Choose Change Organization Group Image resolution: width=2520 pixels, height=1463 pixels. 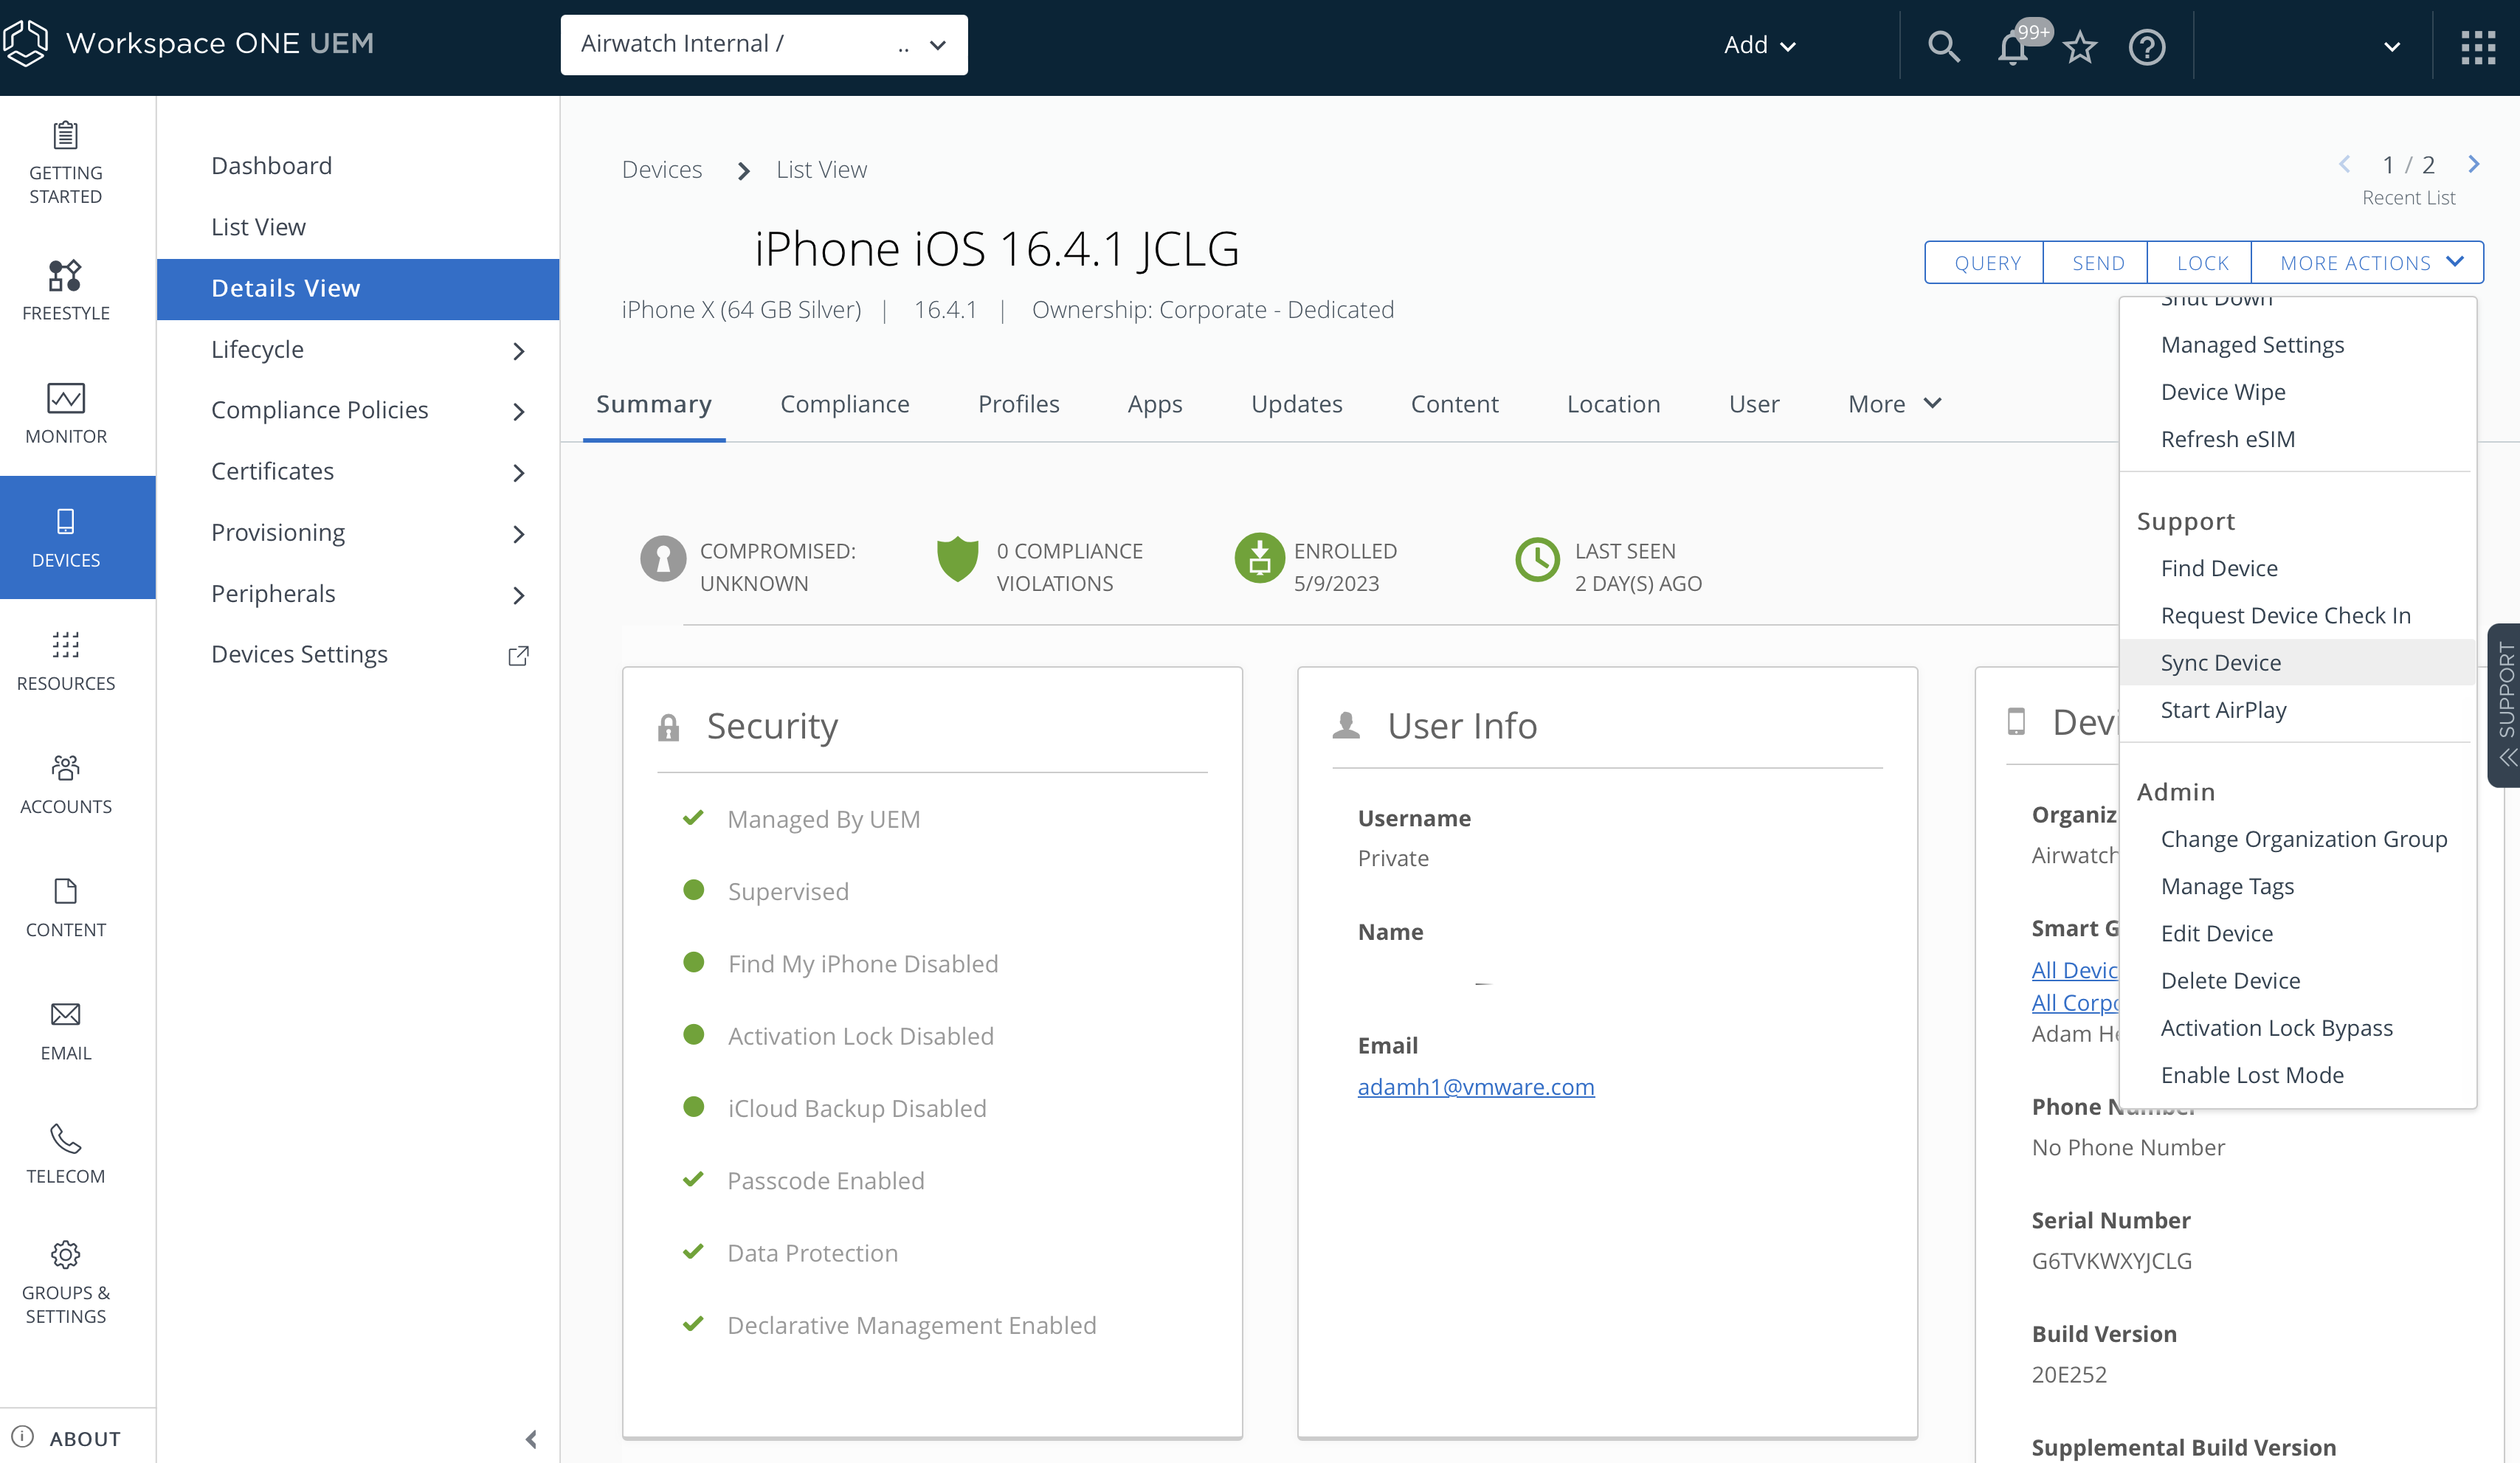point(2298,839)
